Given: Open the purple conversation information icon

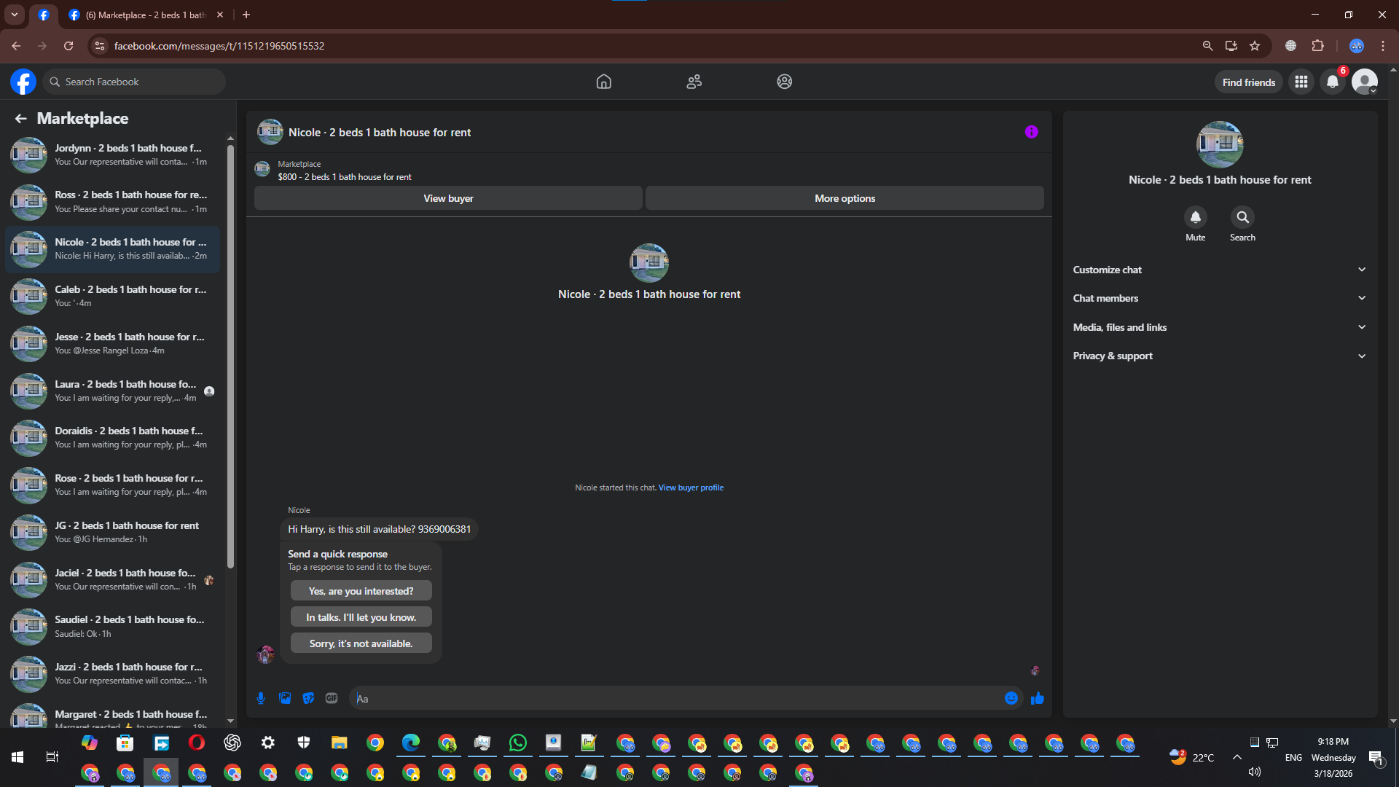Looking at the screenshot, I should 1031,132.
